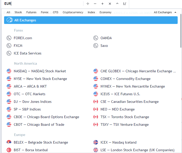Click the minus operator icon
The image size is (182, 153).
tap(95, 4)
